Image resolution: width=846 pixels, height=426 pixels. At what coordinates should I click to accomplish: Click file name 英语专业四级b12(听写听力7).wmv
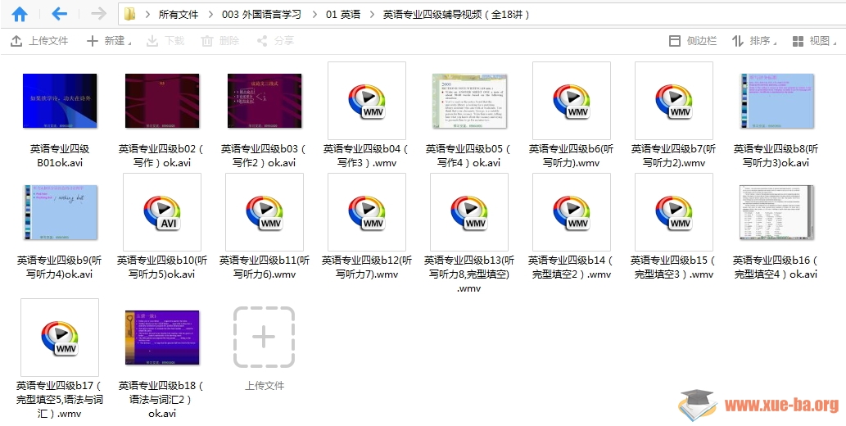click(x=367, y=267)
